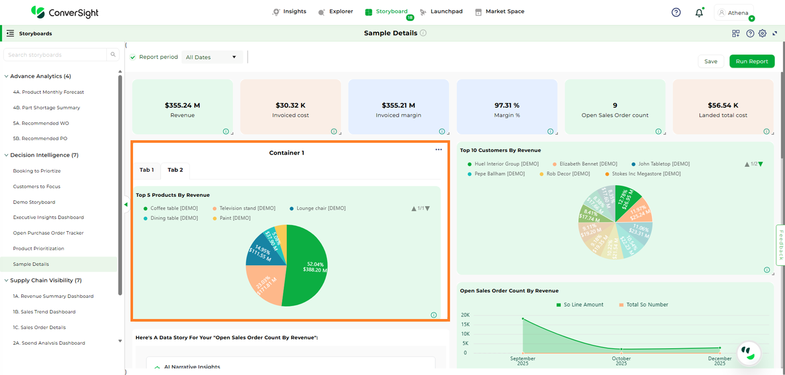Collapse the Supply Chain Visibility section
Screen dimensions: 785x375
click(6, 280)
